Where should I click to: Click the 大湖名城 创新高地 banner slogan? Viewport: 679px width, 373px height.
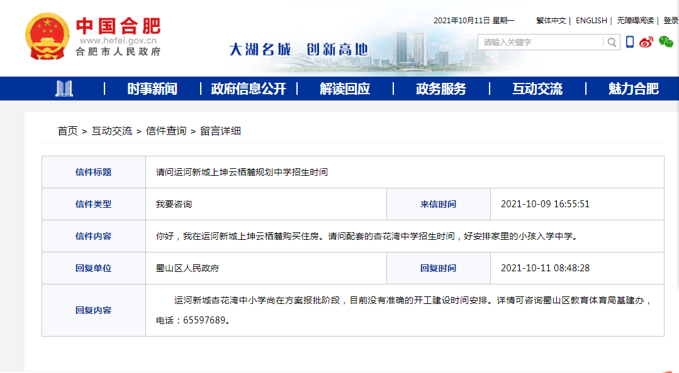299,47
